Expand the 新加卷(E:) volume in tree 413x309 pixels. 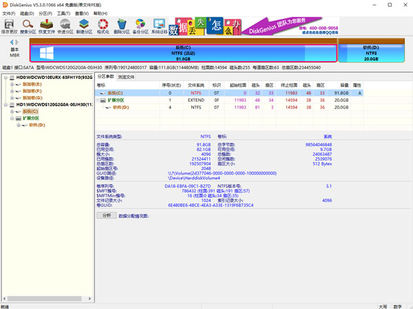click(x=11, y=84)
